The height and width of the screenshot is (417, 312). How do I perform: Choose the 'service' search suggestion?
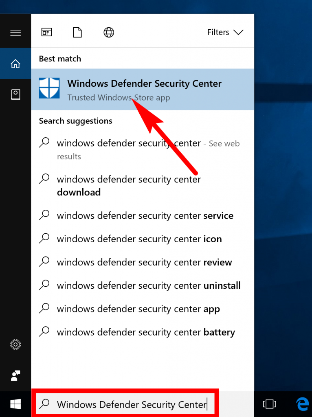point(143,215)
